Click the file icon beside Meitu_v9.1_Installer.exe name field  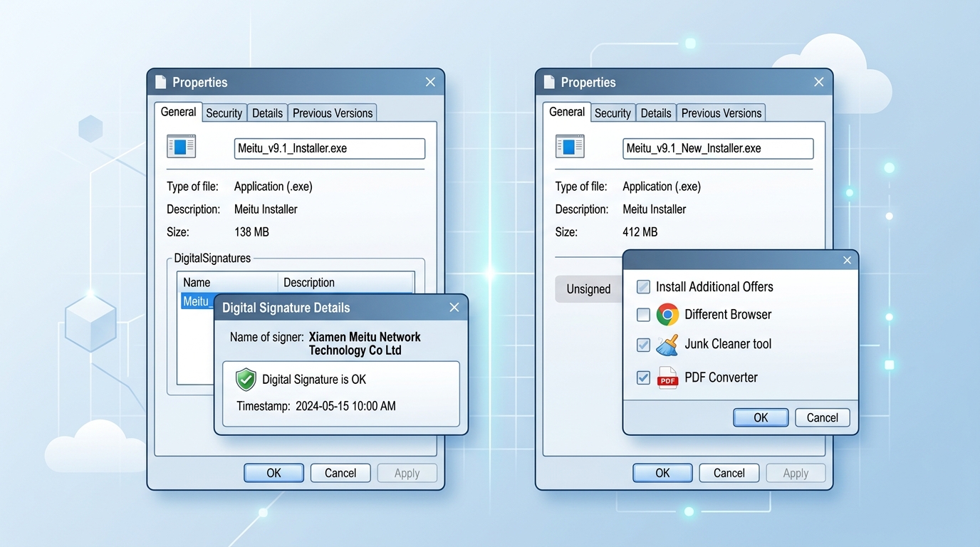[x=181, y=147]
